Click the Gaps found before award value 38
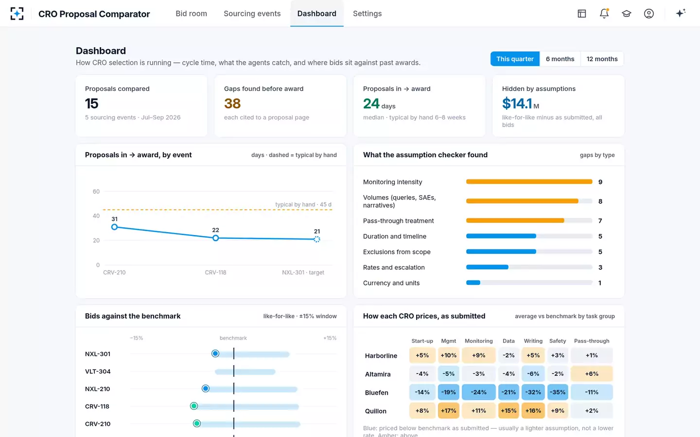This screenshot has height=437, width=700. pyautogui.click(x=232, y=103)
